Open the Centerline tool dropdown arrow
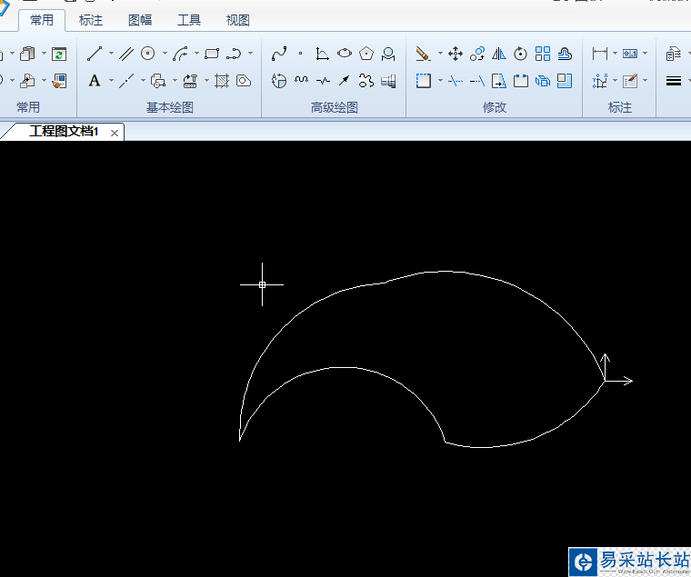This screenshot has height=577, width=691. coord(143,81)
